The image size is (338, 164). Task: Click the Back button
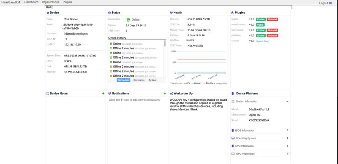pos(49,7)
